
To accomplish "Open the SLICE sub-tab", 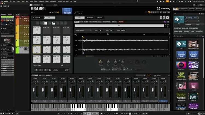I will pyautogui.click(x=100, y=22).
